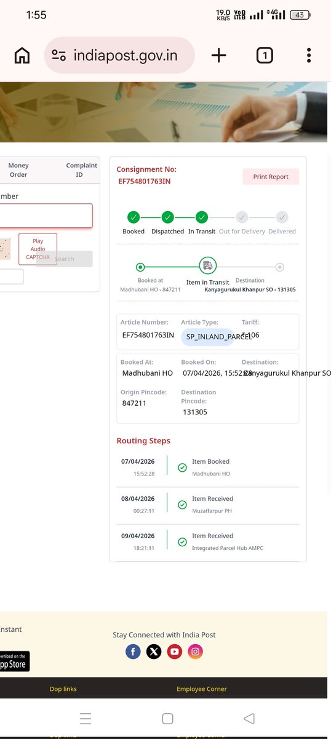Tap the browser home icon

tap(22, 55)
